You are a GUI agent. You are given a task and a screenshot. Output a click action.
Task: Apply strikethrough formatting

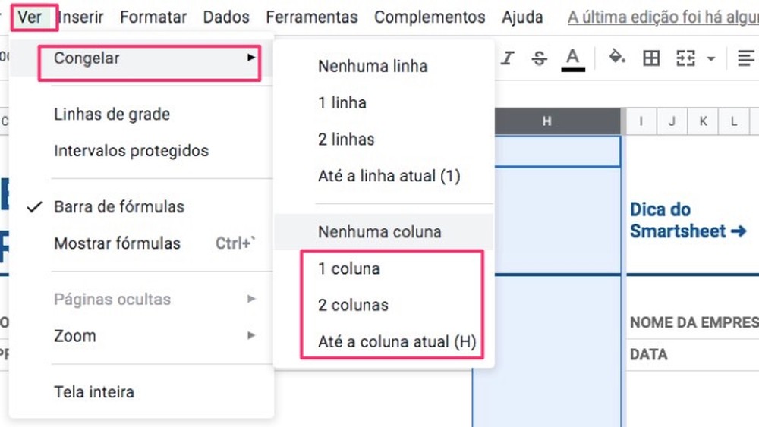(540, 58)
